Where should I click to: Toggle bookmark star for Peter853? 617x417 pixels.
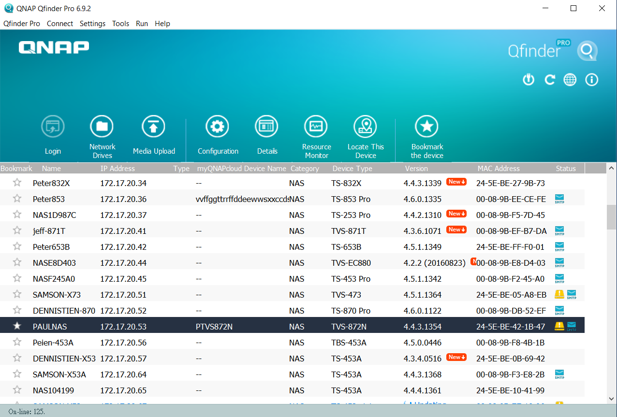tap(17, 199)
